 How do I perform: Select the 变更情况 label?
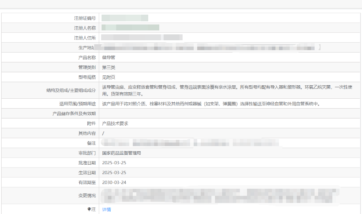pos(87,195)
